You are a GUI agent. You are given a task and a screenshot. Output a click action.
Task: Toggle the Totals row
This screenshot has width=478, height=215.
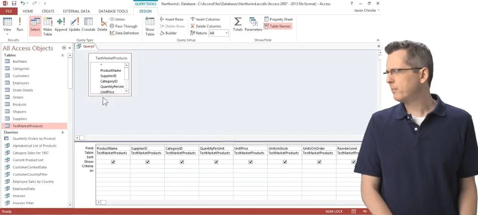238,25
